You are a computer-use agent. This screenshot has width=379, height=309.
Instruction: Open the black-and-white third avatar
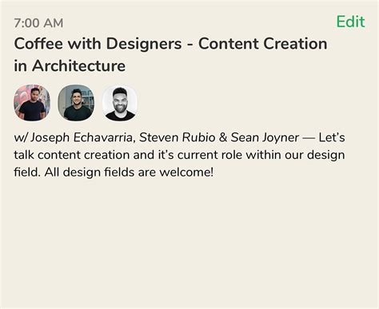[x=120, y=103]
